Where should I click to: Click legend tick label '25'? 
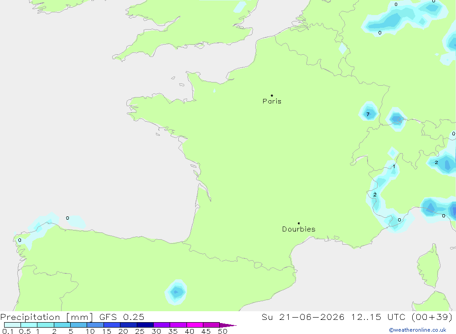click(x=140, y=331)
